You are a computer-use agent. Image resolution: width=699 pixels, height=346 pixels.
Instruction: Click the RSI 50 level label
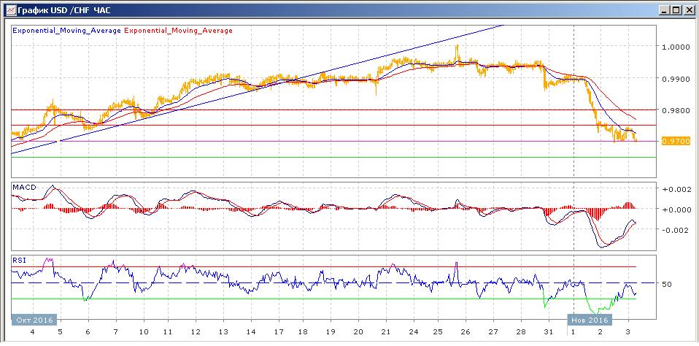pos(668,283)
